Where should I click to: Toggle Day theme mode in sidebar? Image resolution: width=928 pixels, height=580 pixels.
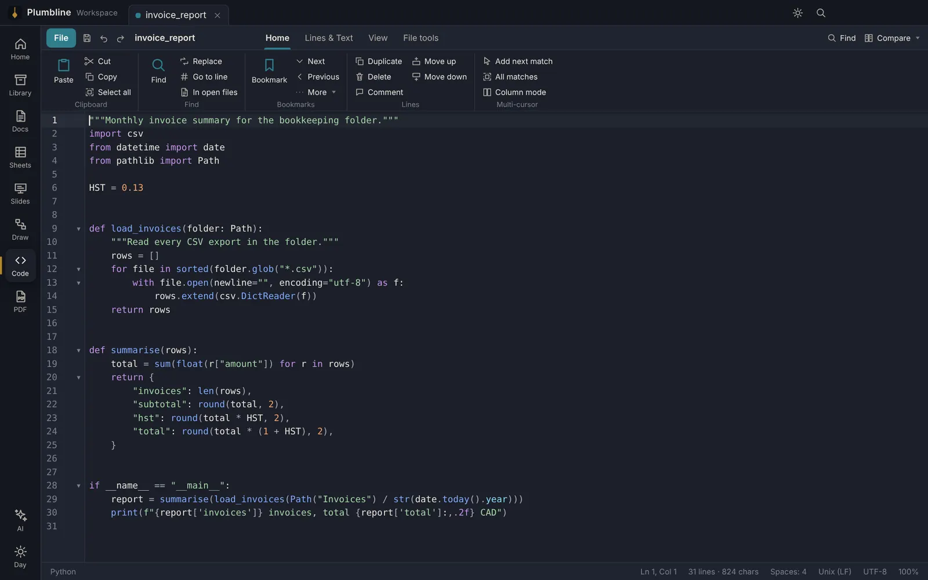click(20, 557)
